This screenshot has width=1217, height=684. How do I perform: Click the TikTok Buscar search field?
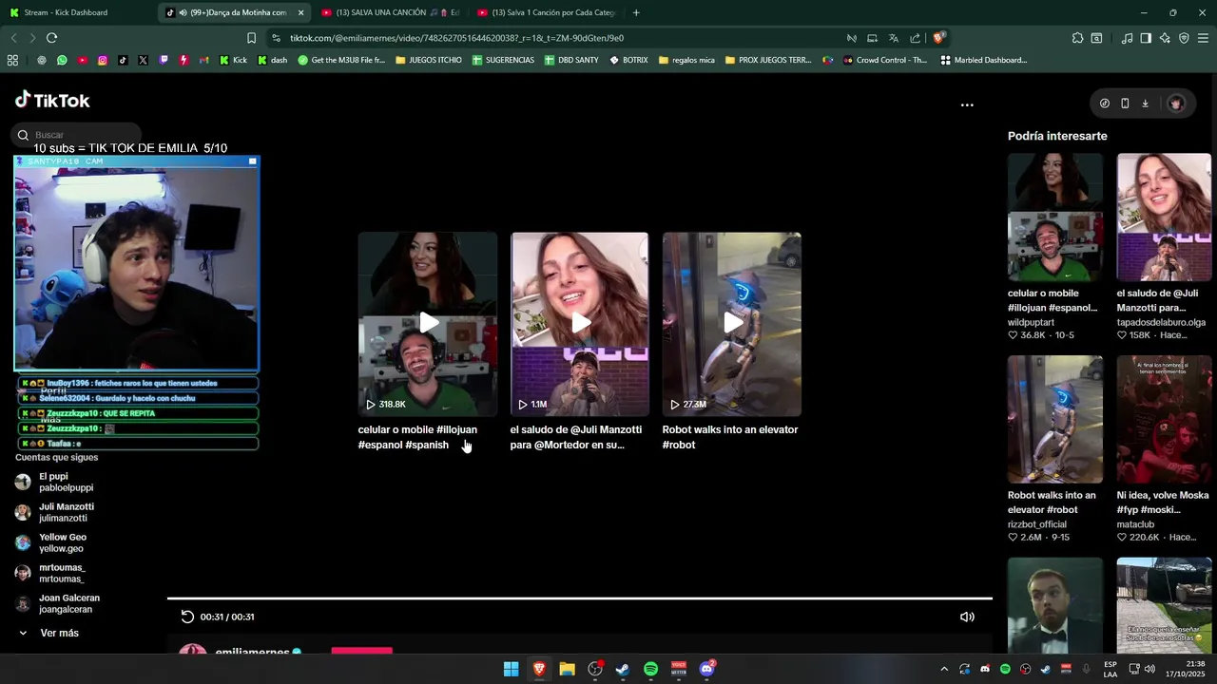76,135
